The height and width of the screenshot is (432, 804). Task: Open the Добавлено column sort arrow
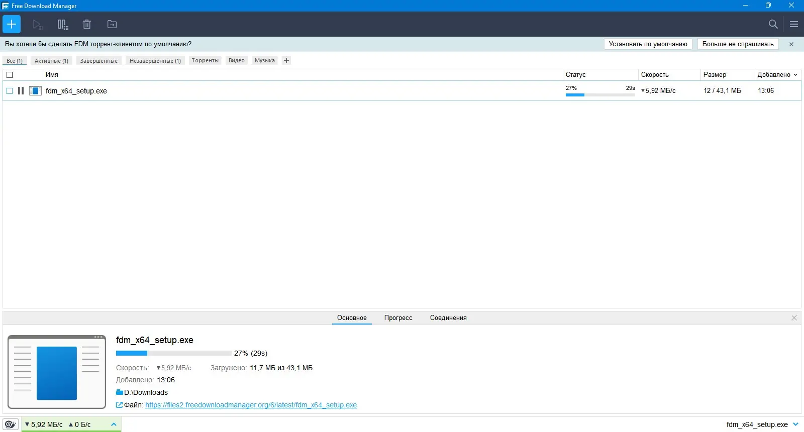(x=795, y=75)
